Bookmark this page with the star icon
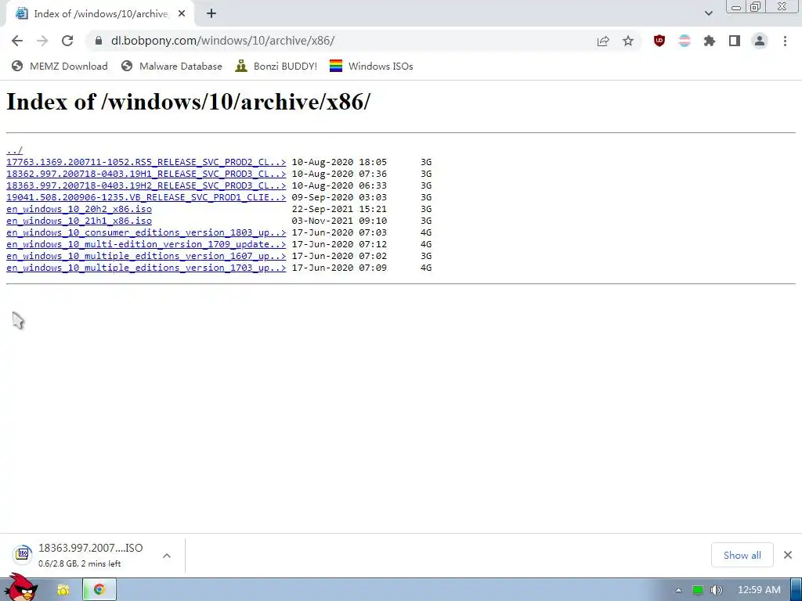This screenshot has width=802, height=601. pos(628,41)
